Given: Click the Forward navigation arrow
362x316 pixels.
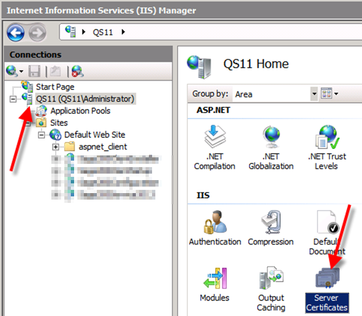Looking at the screenshot, I should pyautogui.click(x=37, y=33).
